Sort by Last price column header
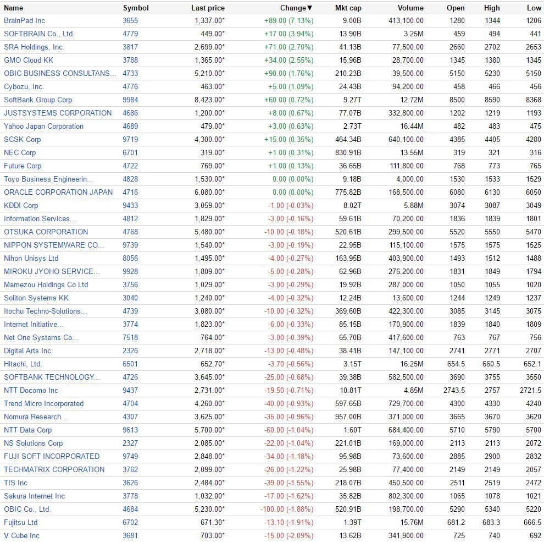The image size is (544, 542). [208, 8]
